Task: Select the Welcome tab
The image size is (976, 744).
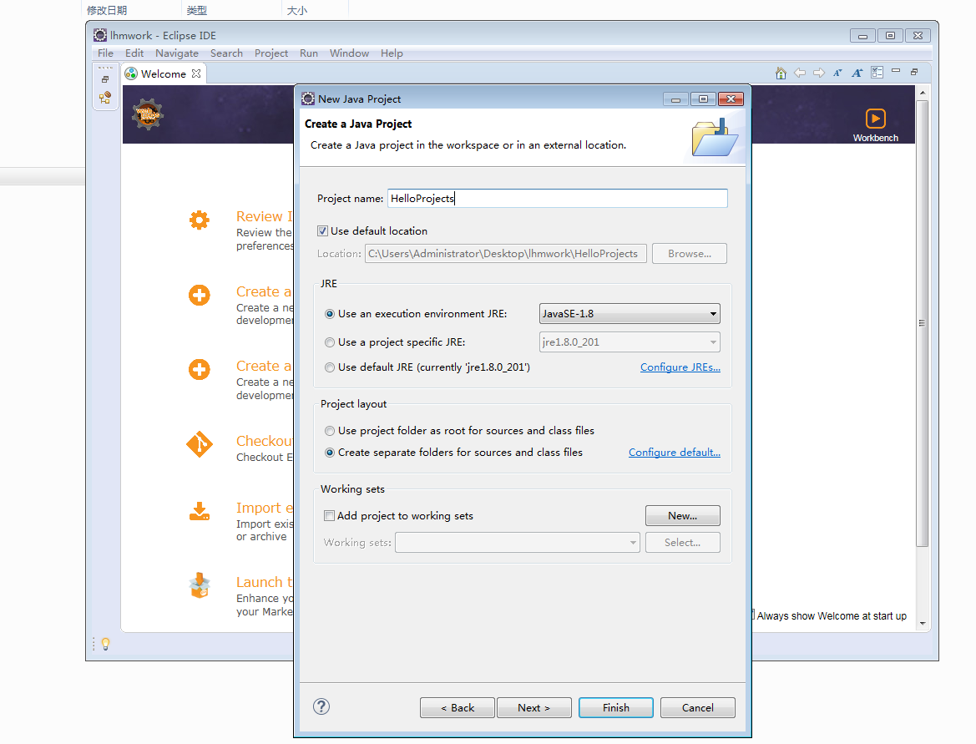Action: tap(163, 73)
